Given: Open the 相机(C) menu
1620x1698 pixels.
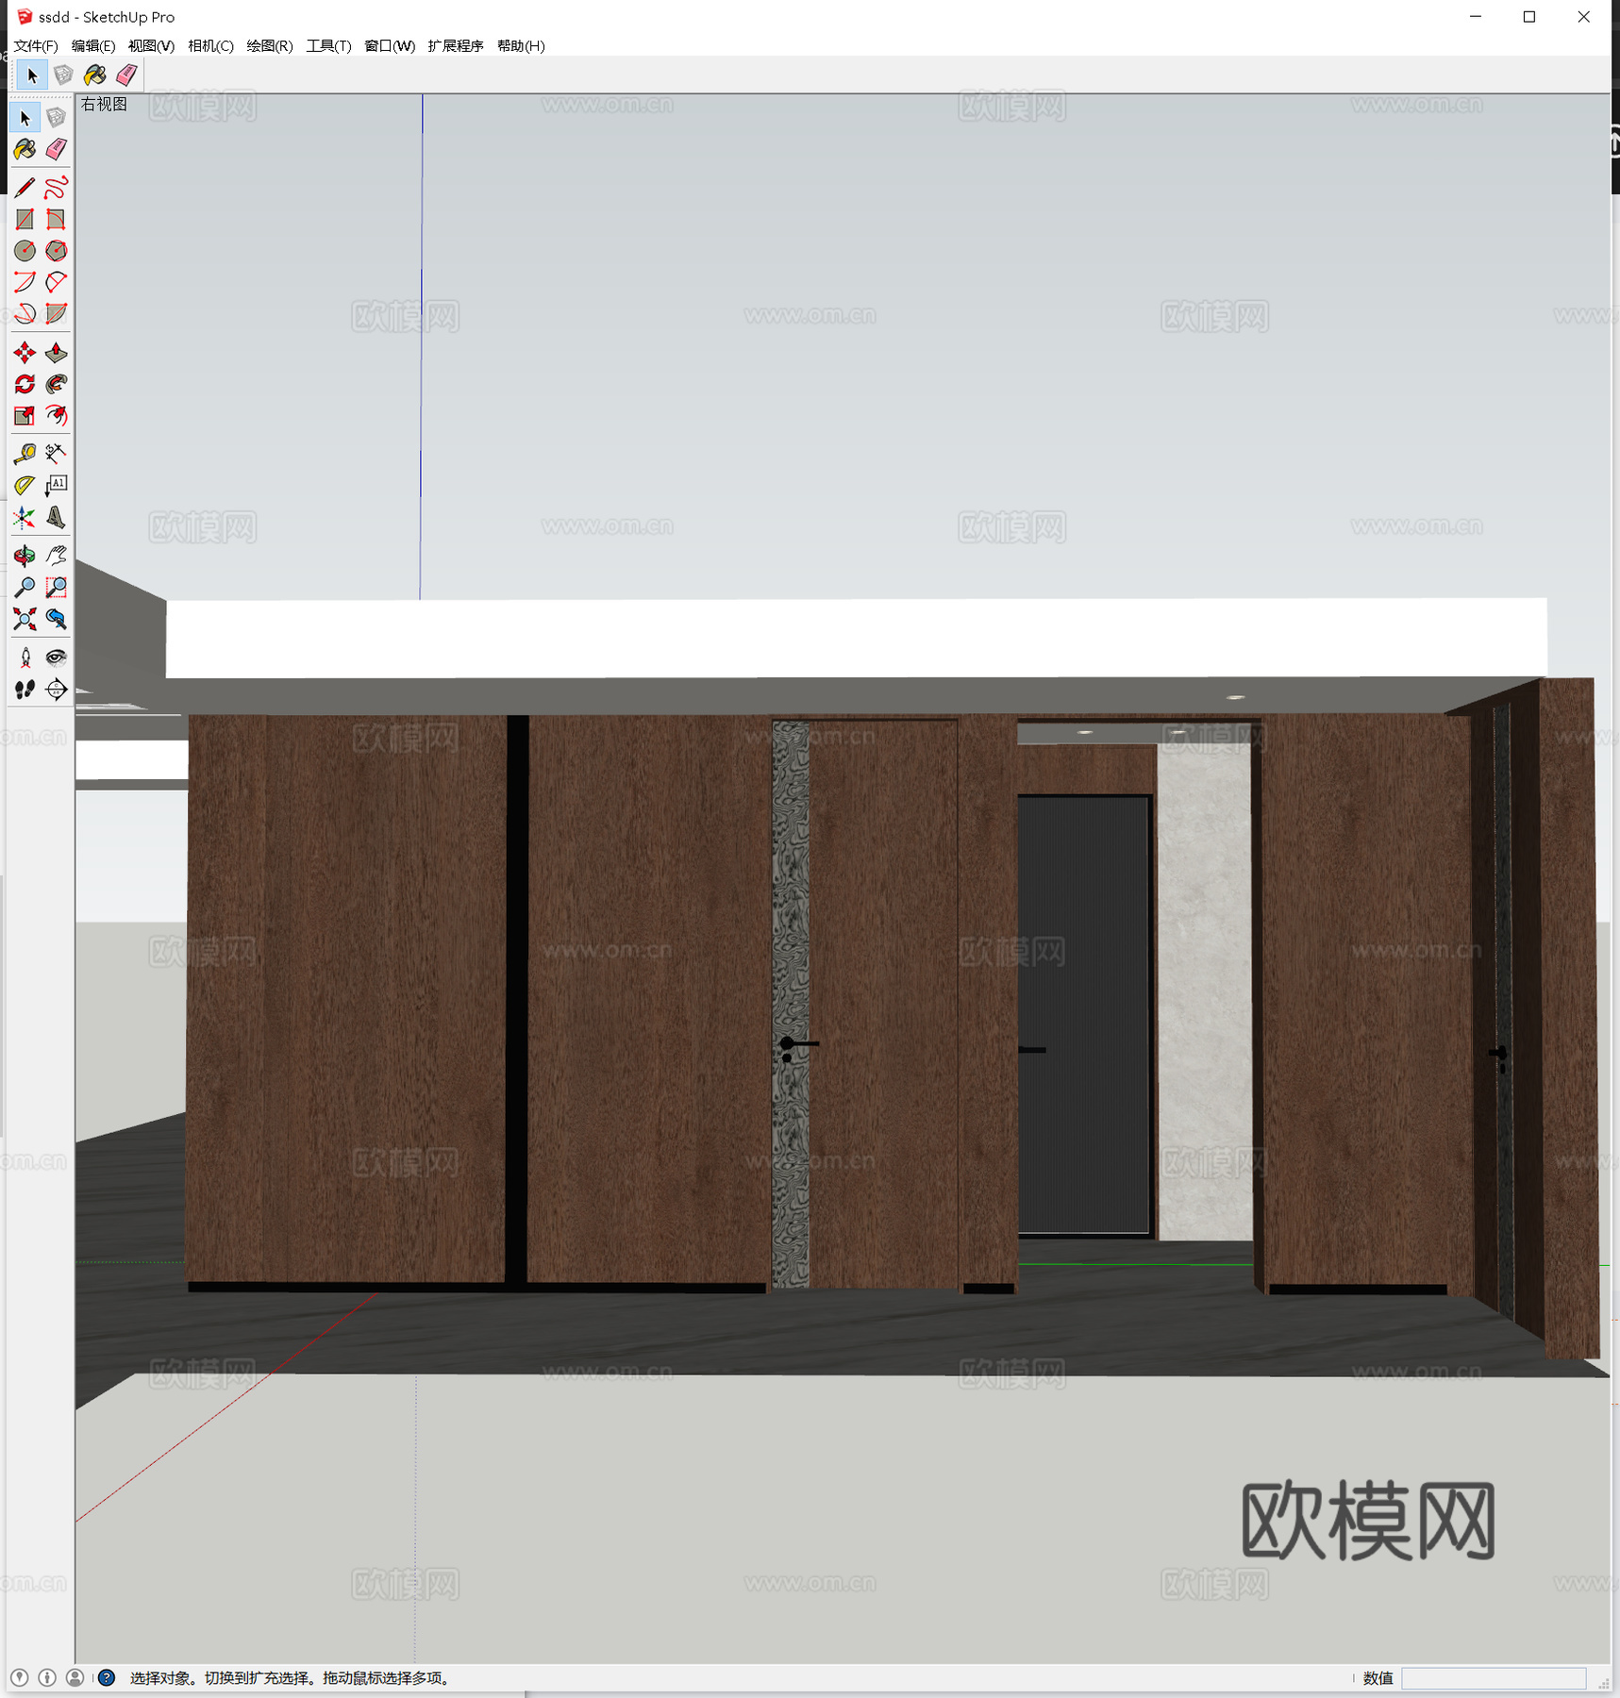Looking at the screenshot, I should click(x=210, y=45).
